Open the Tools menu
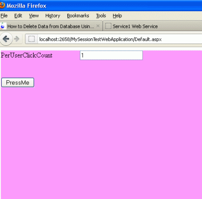This screenshot has width=202, height=199. coord(101,16)
